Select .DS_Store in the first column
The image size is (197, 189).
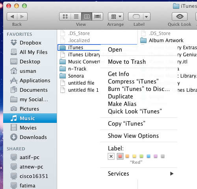75,33
